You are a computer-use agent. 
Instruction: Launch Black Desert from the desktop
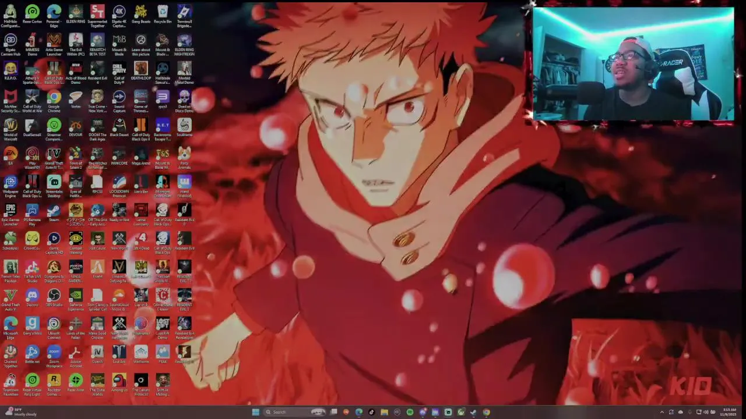(119, 127)
